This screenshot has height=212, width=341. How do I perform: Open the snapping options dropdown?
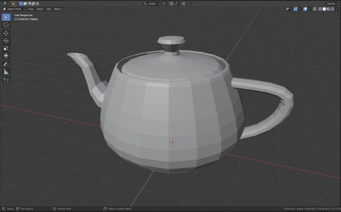click(177, 4)
